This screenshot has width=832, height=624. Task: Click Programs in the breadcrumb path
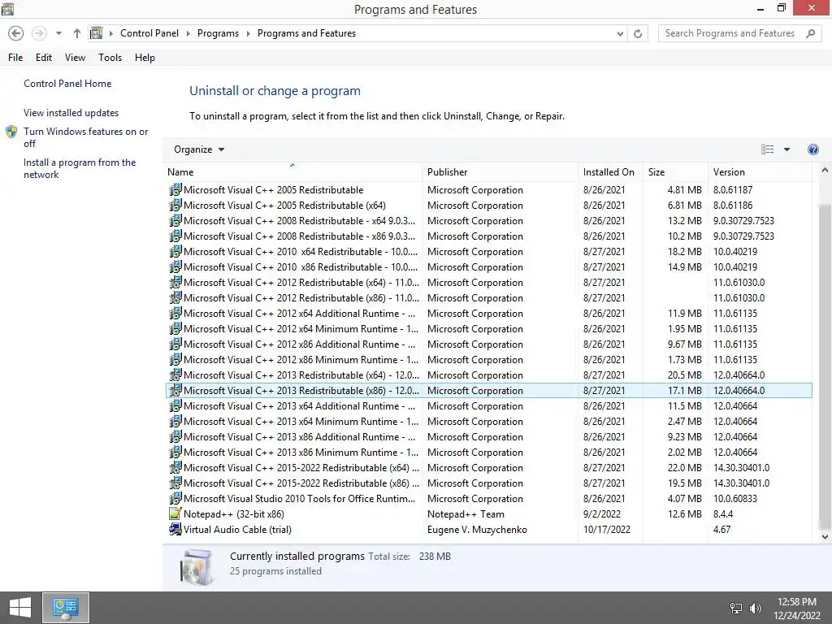[218, 33]
